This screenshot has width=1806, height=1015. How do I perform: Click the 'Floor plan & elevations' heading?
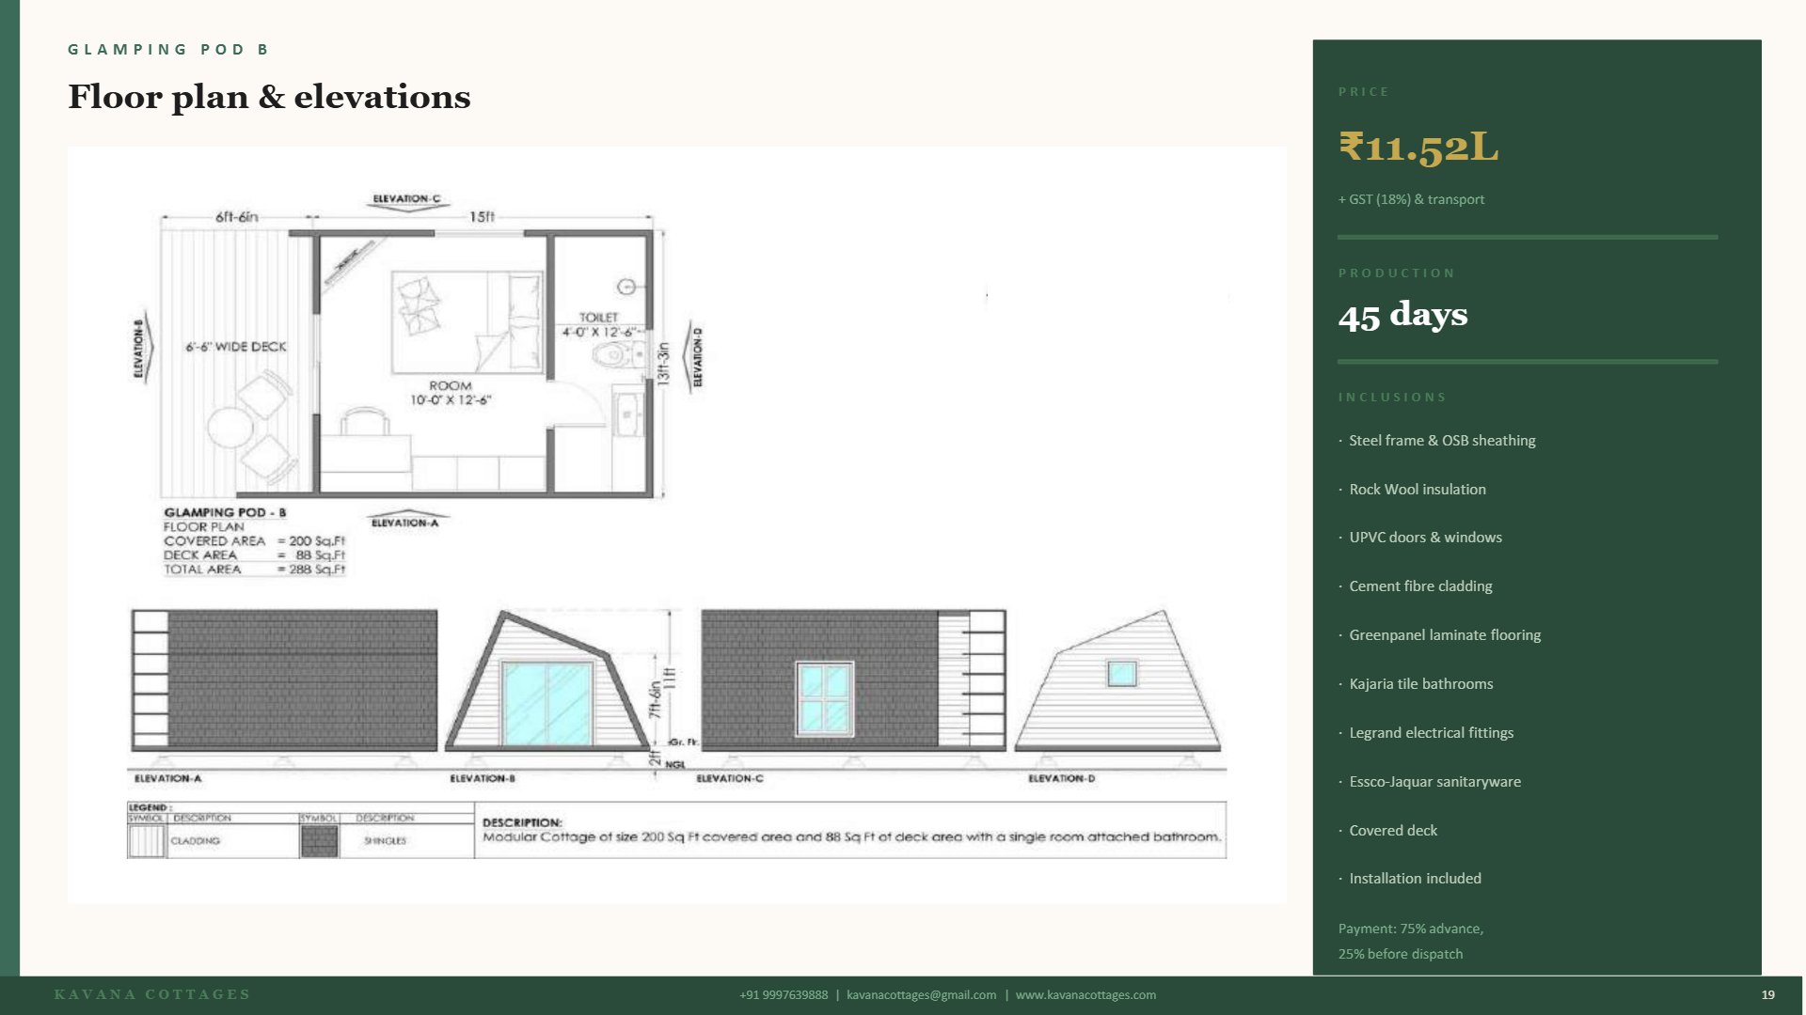coord(269,97)
